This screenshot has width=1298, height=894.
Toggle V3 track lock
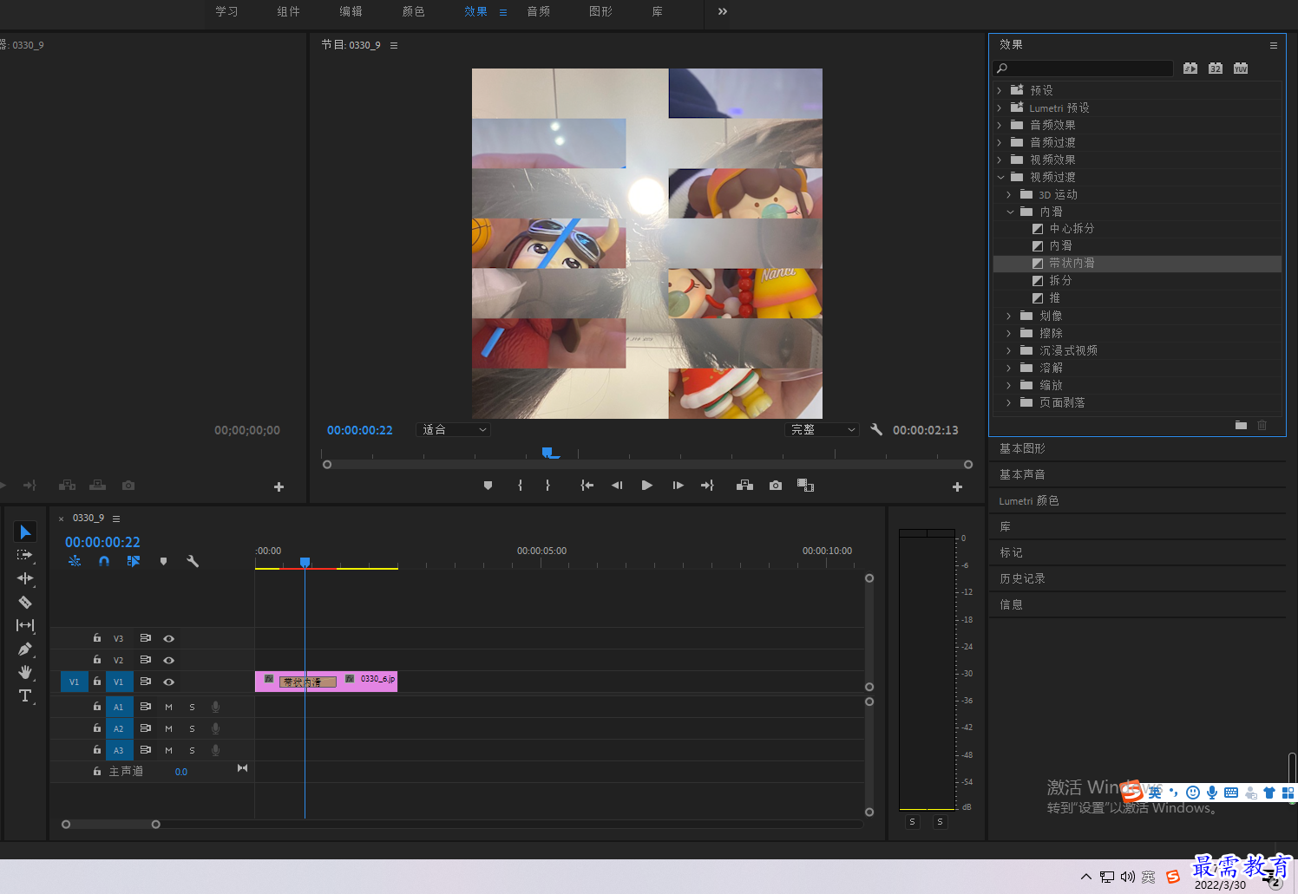tap(97, 637)
